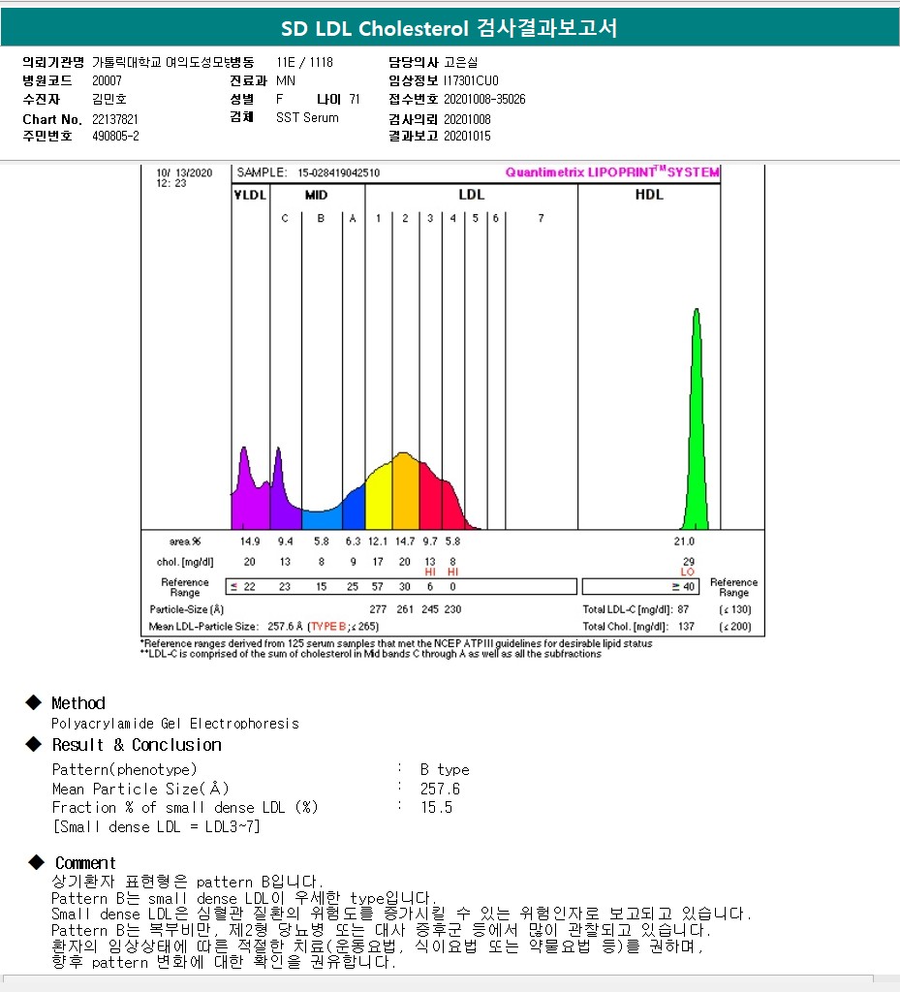Viewport: 900px width, 992px height.
Task: Select Total LDL-C value 87
Action: click(682, 609)
